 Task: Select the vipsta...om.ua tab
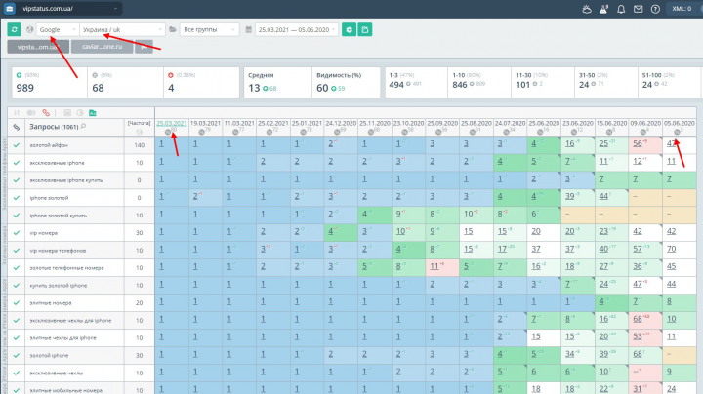(38, 47)
